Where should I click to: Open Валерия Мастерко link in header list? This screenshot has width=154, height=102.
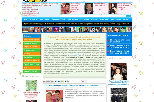point(29,15)
